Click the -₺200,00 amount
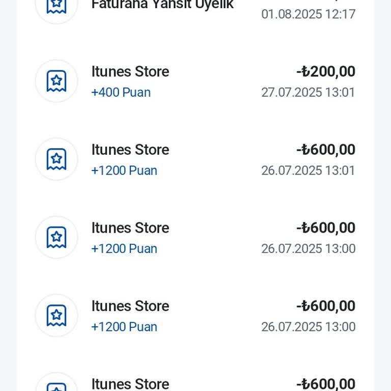Image resolution: width=391 pixels, height=391 pixels. (x=326, y=72)
